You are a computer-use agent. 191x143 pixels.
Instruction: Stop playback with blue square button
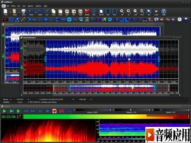(x=47, y=111)
